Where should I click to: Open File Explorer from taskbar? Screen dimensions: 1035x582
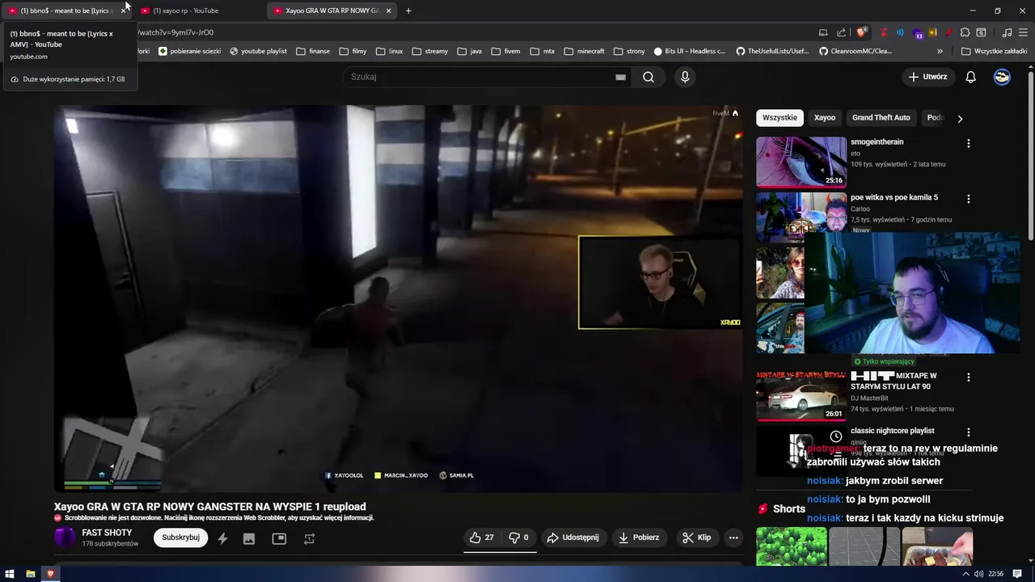(x=30, y=574)
